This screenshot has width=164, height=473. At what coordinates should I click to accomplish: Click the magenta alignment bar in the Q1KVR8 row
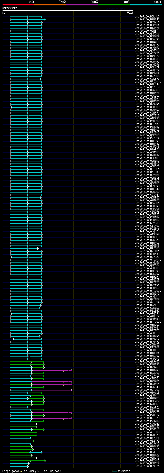click(52, 370)
